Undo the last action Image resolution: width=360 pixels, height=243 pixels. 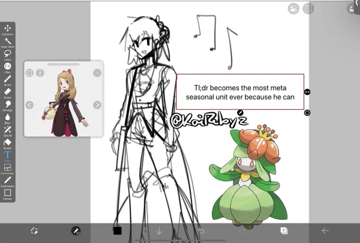[x=201, y=231]
